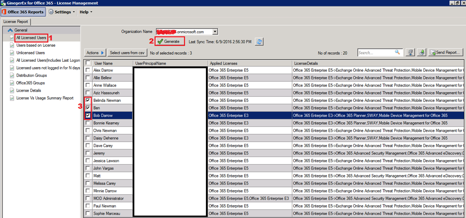This screenshot has width=466, height=218.
Task: Open Licensed users not logged in report
Action: click(x=48, y=68)
